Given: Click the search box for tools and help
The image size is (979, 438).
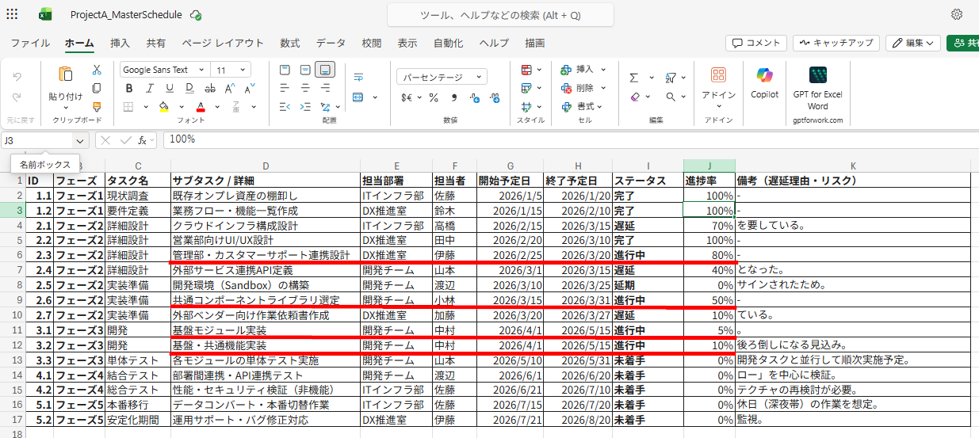Looking at the screenshot, I should pyautogui.click(x=499, y=15).
